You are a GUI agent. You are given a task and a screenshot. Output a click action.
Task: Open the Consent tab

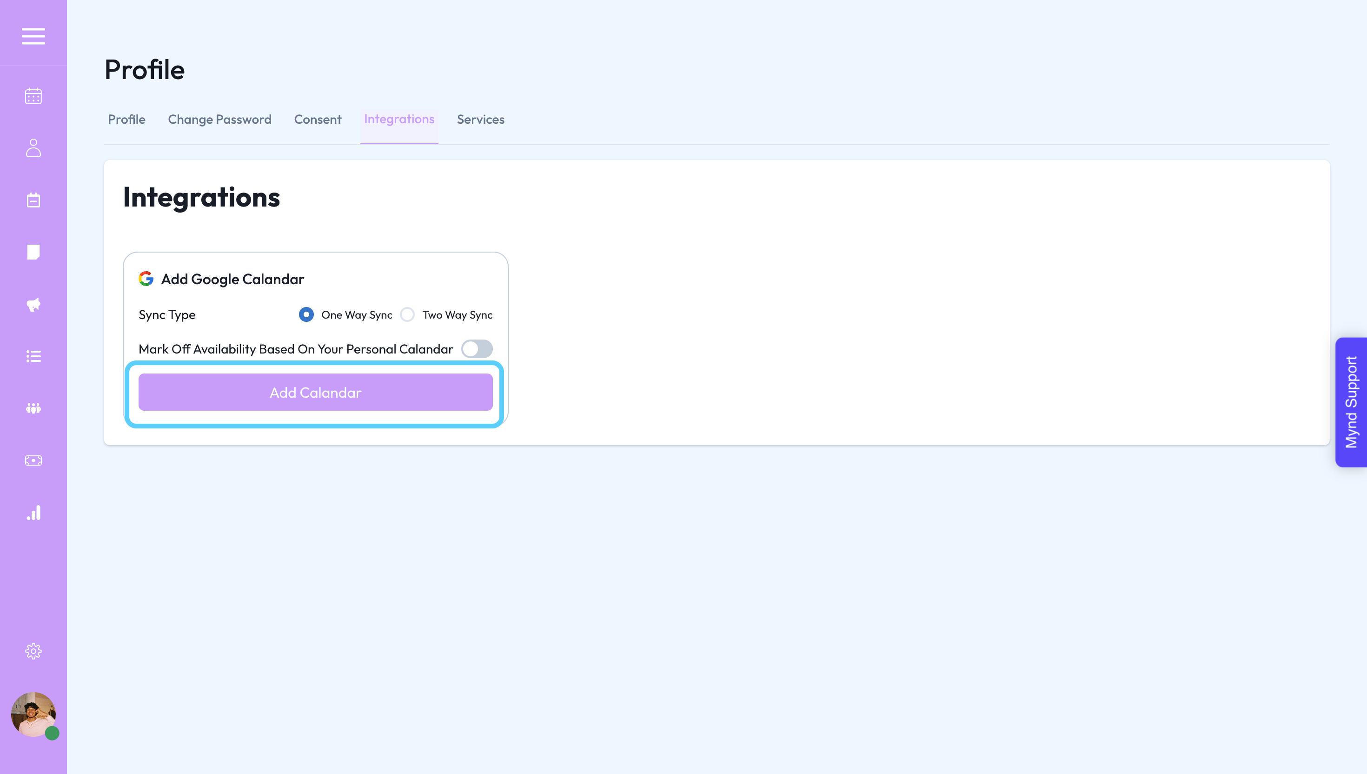(x=318, y=120)
